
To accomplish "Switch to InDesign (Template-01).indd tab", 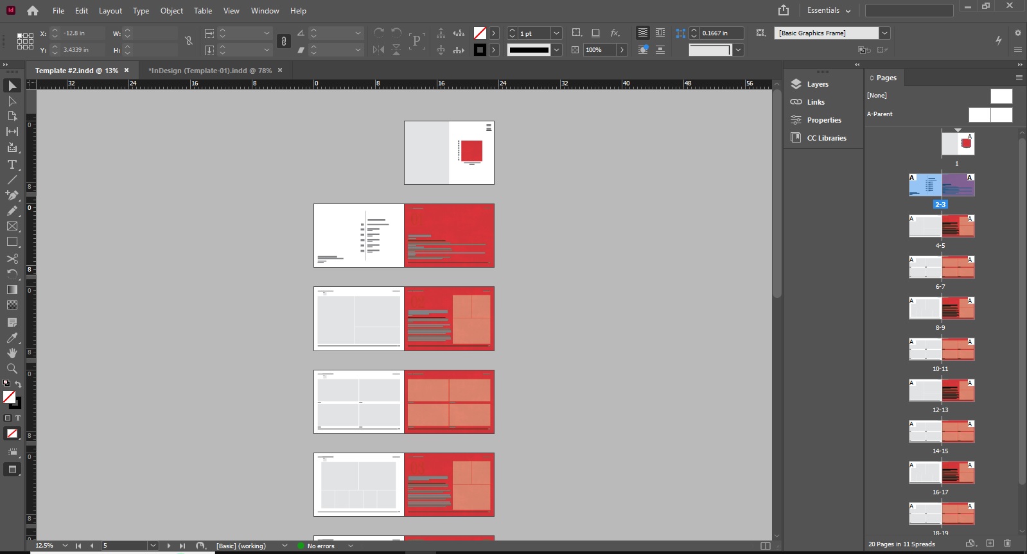I will 210,71.
